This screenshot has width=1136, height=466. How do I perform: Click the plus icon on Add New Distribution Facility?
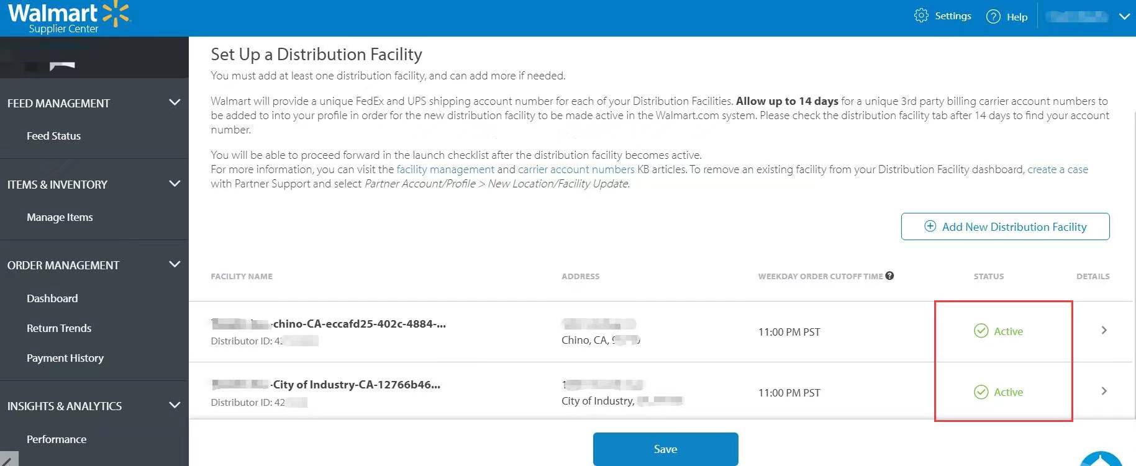coord(930,226)
